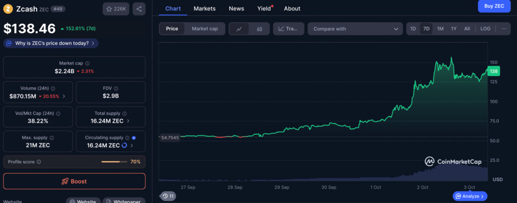
Task: Open the Compare with dropdown
Action: click(x=355, y=29)
